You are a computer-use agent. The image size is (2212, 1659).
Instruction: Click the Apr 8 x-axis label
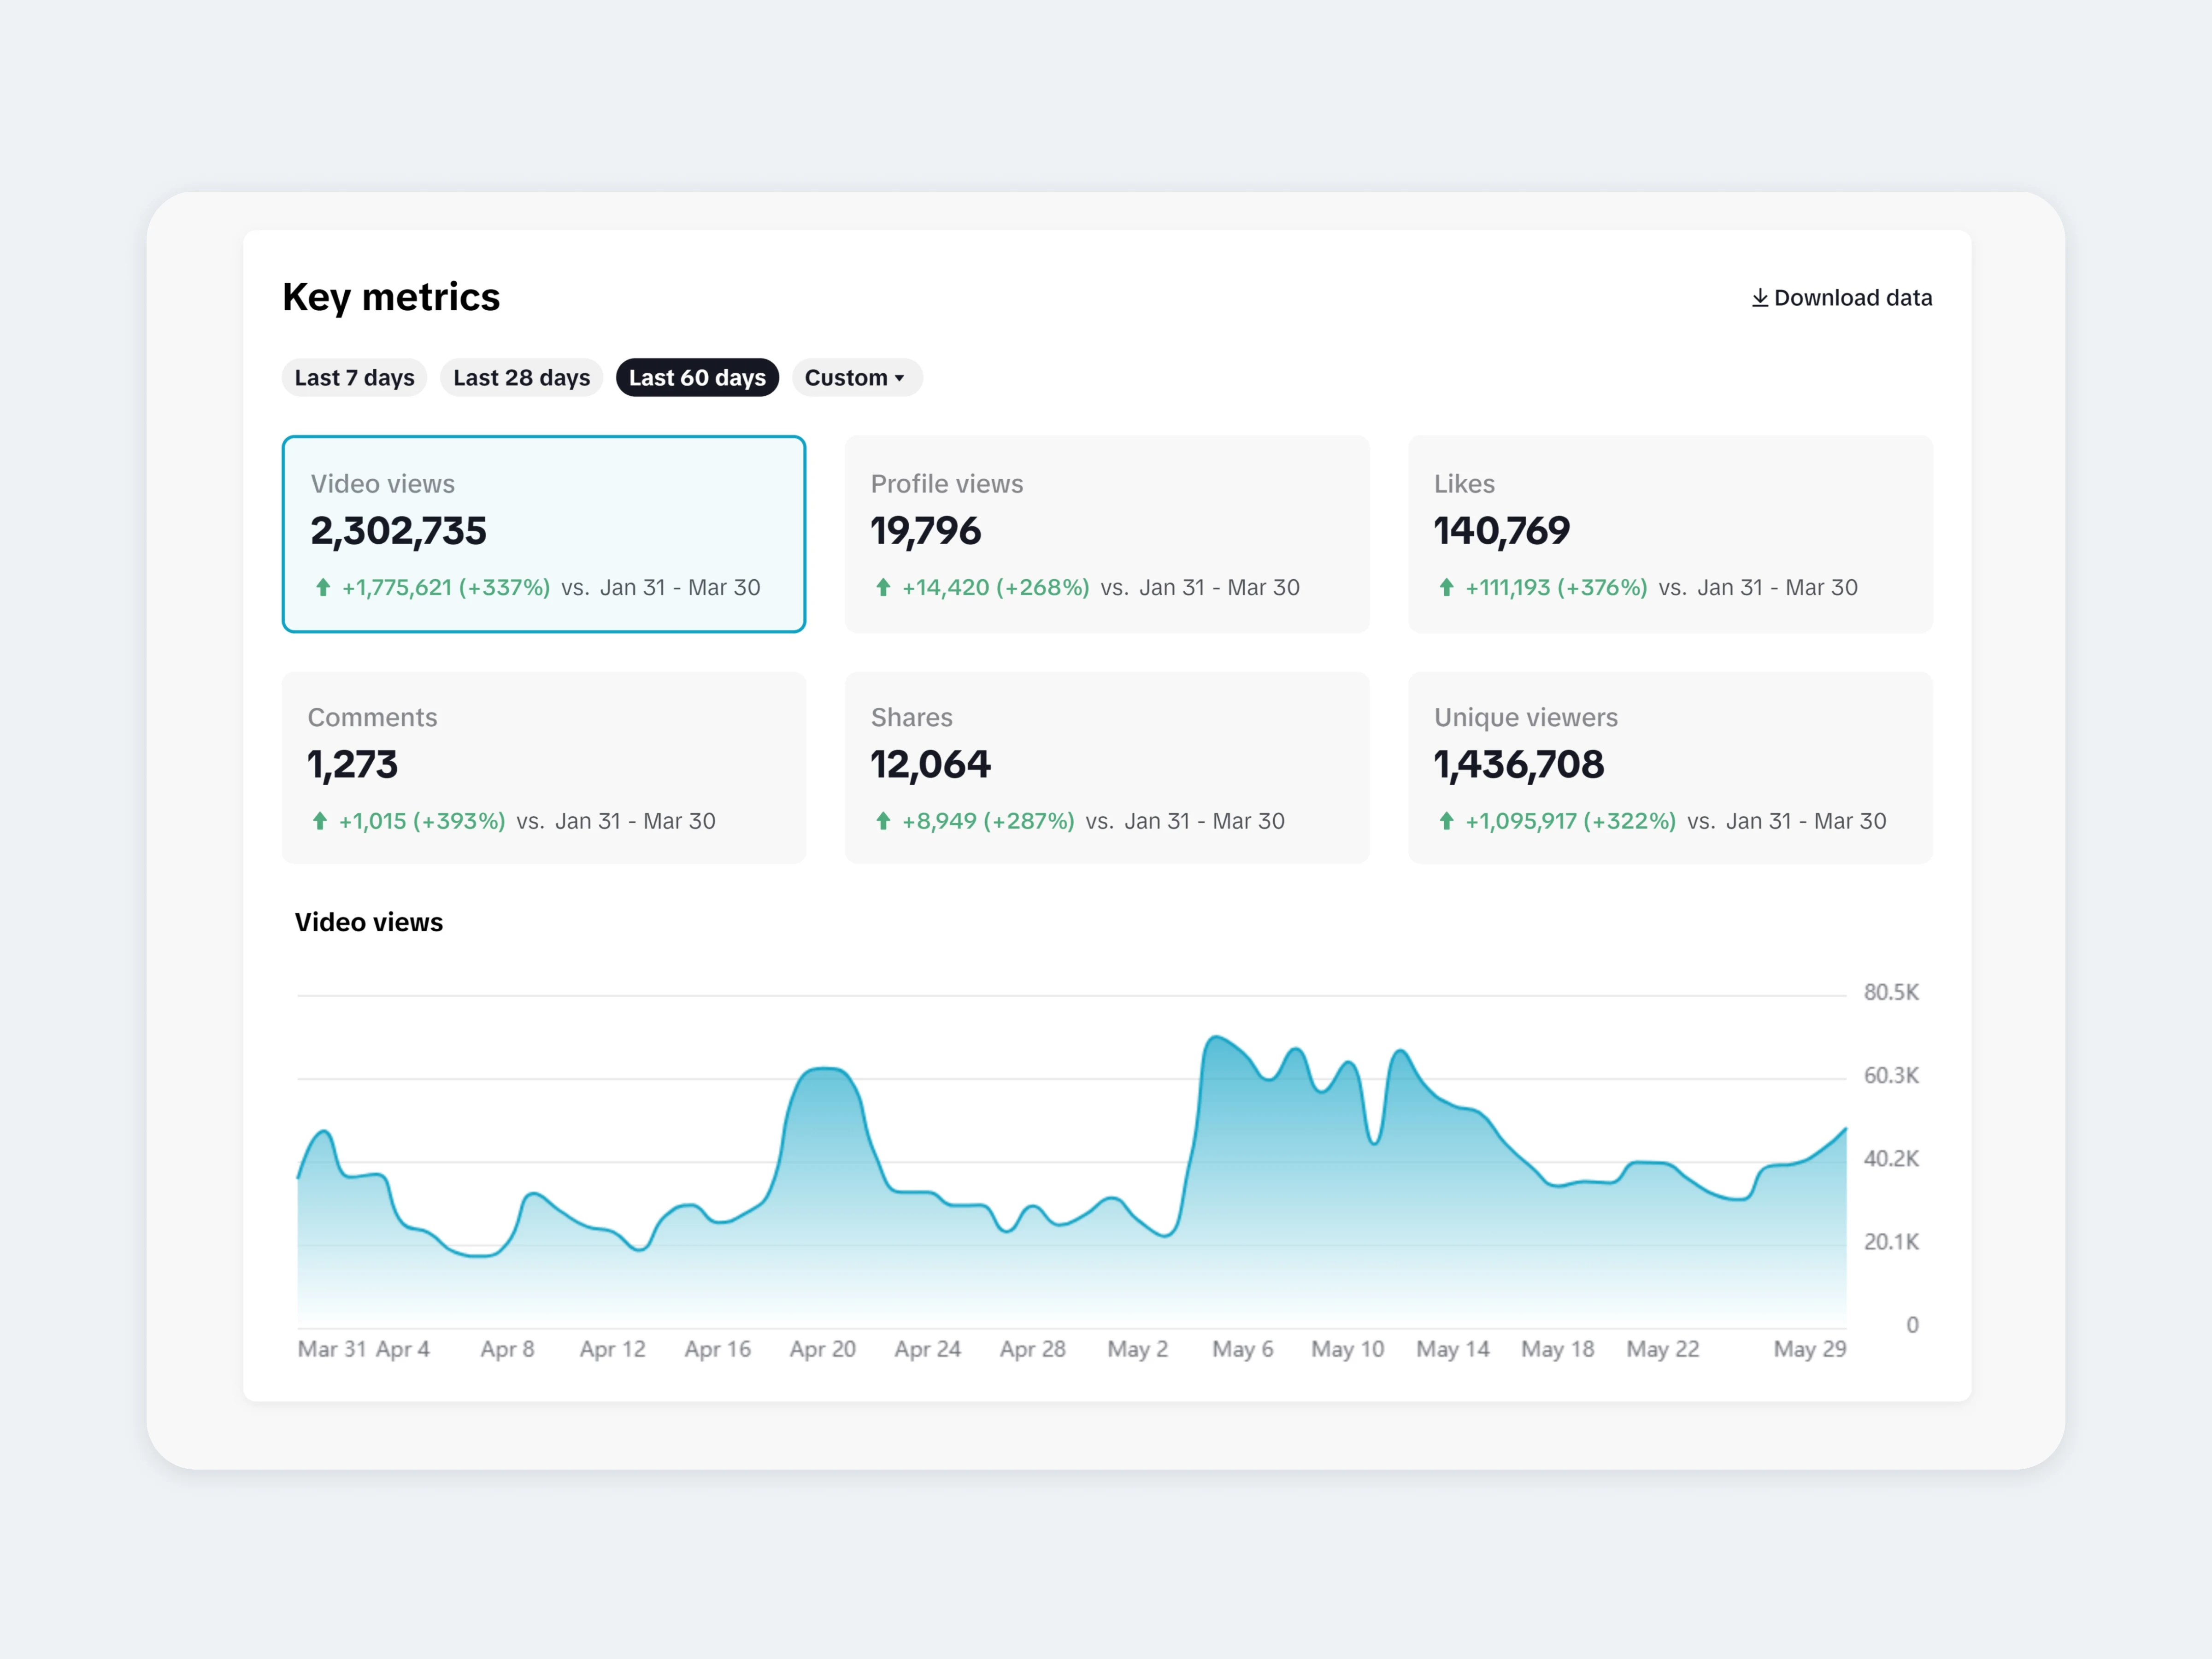pos(507,1350)
